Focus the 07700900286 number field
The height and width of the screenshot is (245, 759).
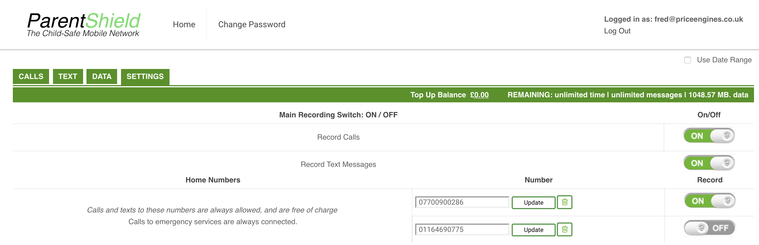click(462, 202)
